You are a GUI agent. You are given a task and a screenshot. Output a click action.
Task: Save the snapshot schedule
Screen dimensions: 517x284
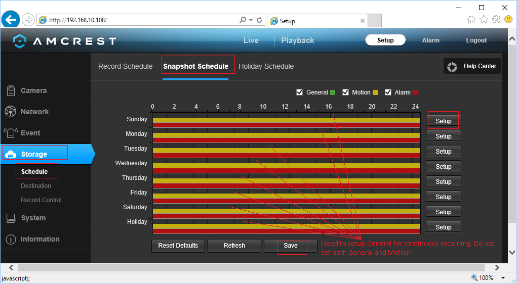click(x=291, y=246)
